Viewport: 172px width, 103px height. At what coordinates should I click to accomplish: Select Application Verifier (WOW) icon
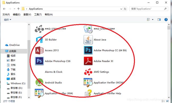pyautogui.click(x=88, y=83)
